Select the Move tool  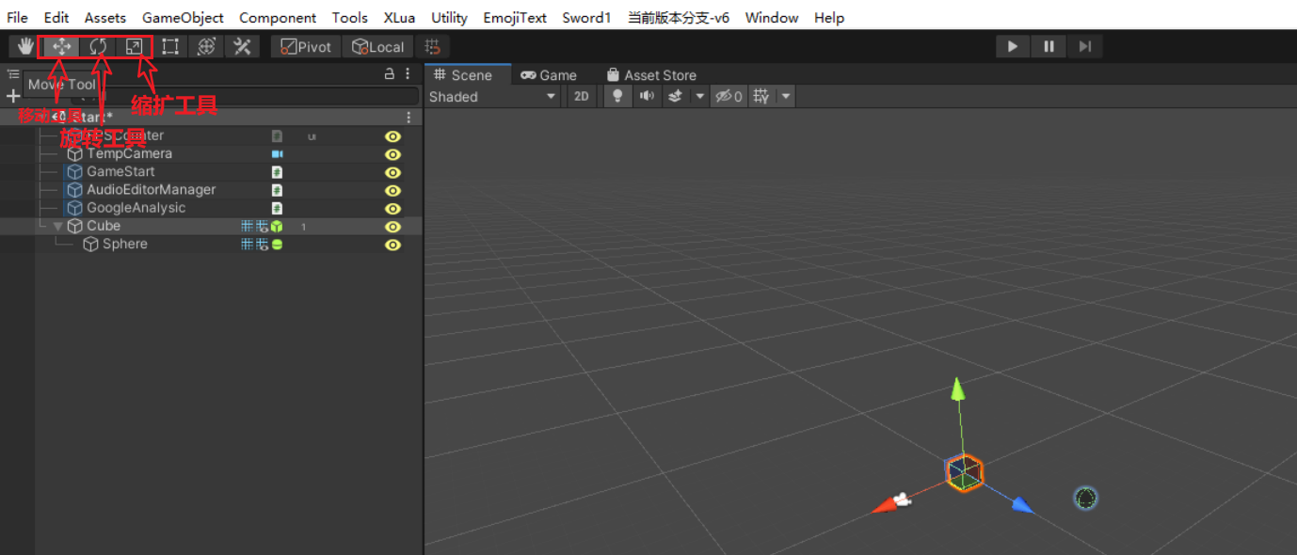click(x=62, y=46)
